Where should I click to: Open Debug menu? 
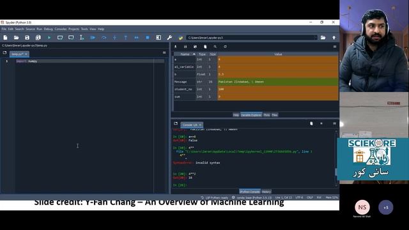49,29
